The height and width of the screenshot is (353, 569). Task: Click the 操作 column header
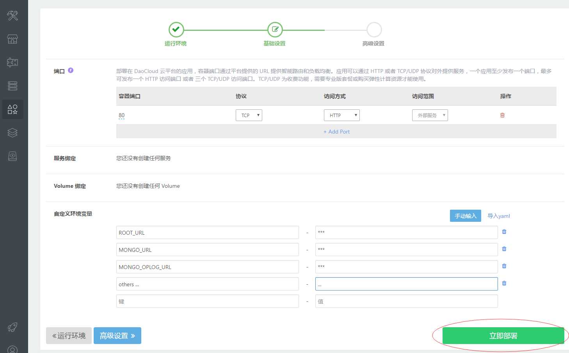point(506,96)
